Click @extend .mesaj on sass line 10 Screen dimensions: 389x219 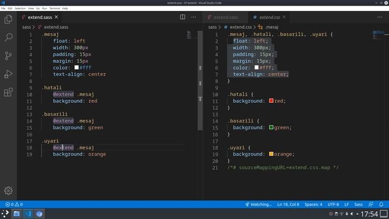click(x=74, y=94)
